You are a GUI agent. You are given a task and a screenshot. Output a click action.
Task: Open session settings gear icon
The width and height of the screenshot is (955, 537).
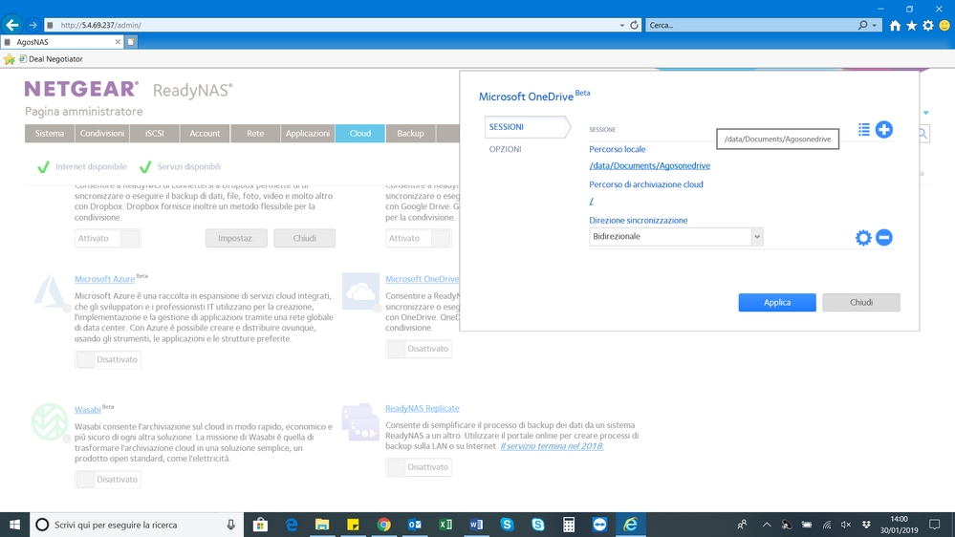click(863, 238)
